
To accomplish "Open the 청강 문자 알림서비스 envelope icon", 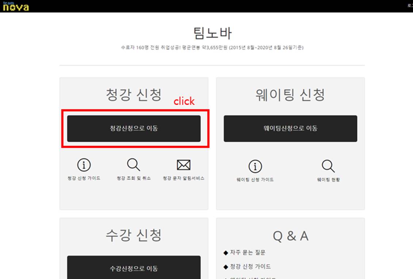I will point(184,165).
